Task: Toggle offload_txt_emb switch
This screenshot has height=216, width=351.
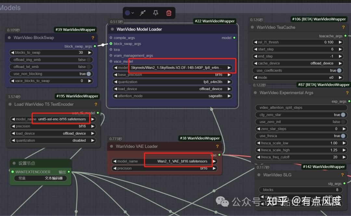Action: (89, 67)
